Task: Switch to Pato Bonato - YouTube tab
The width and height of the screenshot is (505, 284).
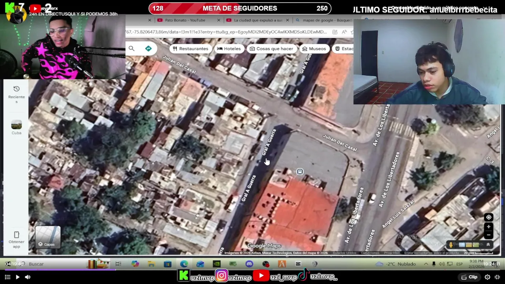Action: pos(185,20)
